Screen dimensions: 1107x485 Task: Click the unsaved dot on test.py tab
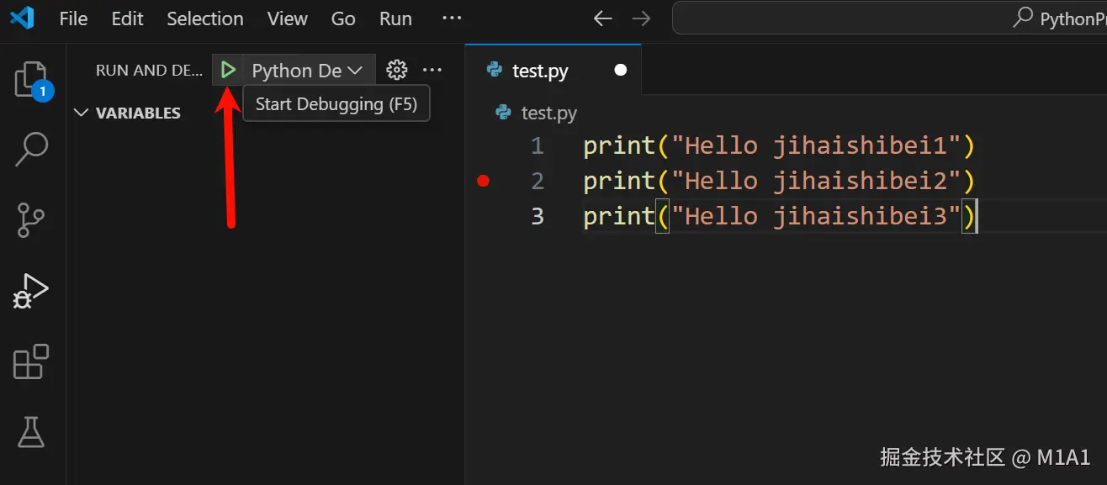coord(621,71)
